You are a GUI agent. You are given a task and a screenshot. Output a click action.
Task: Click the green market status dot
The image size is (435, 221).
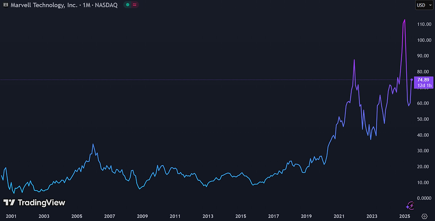[x=128, y=5]
